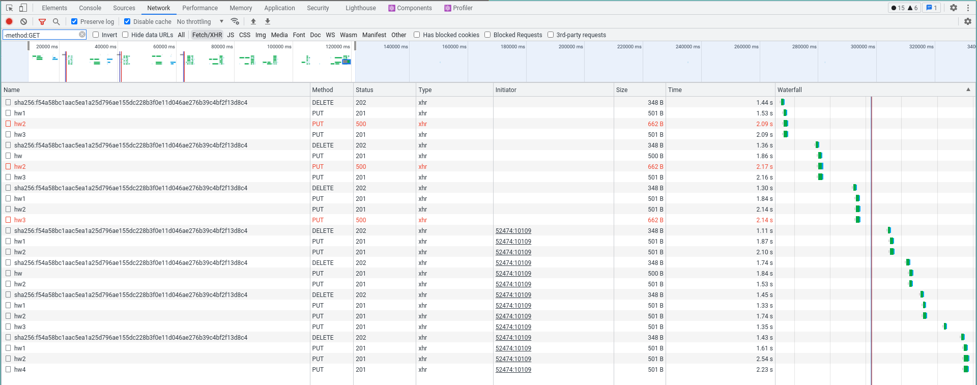Filter by All request types
Screen dimensions: 977x385
point(181,35)
